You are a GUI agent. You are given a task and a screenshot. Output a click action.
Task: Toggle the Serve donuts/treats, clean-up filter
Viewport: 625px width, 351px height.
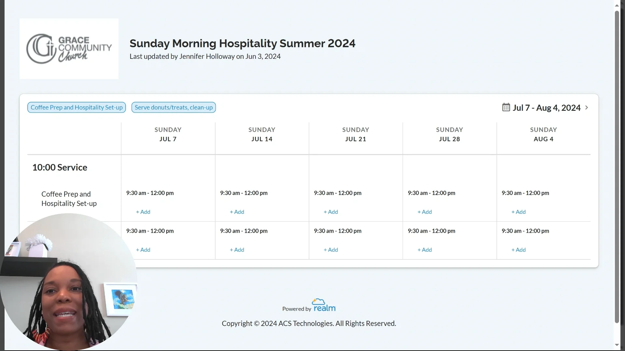point(174,107)
